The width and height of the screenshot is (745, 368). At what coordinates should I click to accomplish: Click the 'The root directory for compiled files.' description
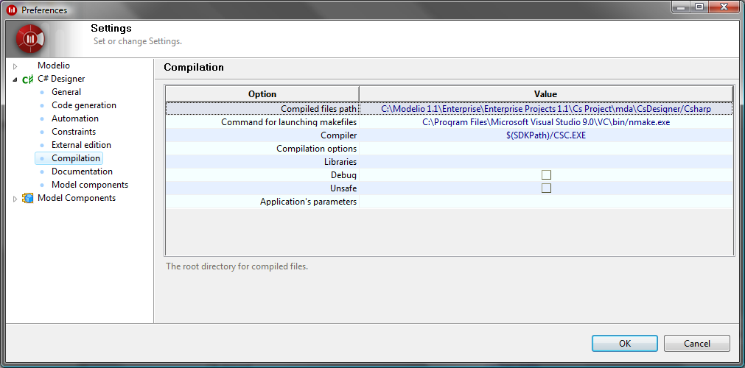click(237, 266)
